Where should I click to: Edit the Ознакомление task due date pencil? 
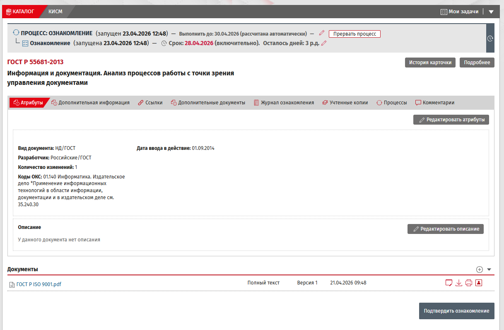324,43
